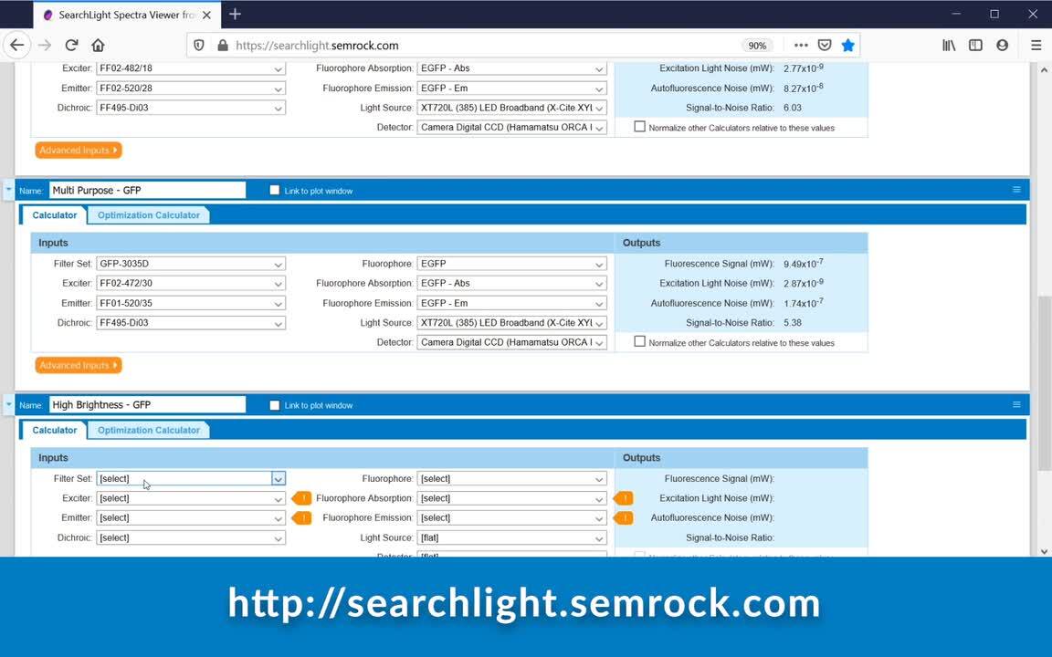Click the vertical page scrollbar thumb
Viewport: 1052px width, 657px height.
pyautogui.click(x=1043, y=383)
